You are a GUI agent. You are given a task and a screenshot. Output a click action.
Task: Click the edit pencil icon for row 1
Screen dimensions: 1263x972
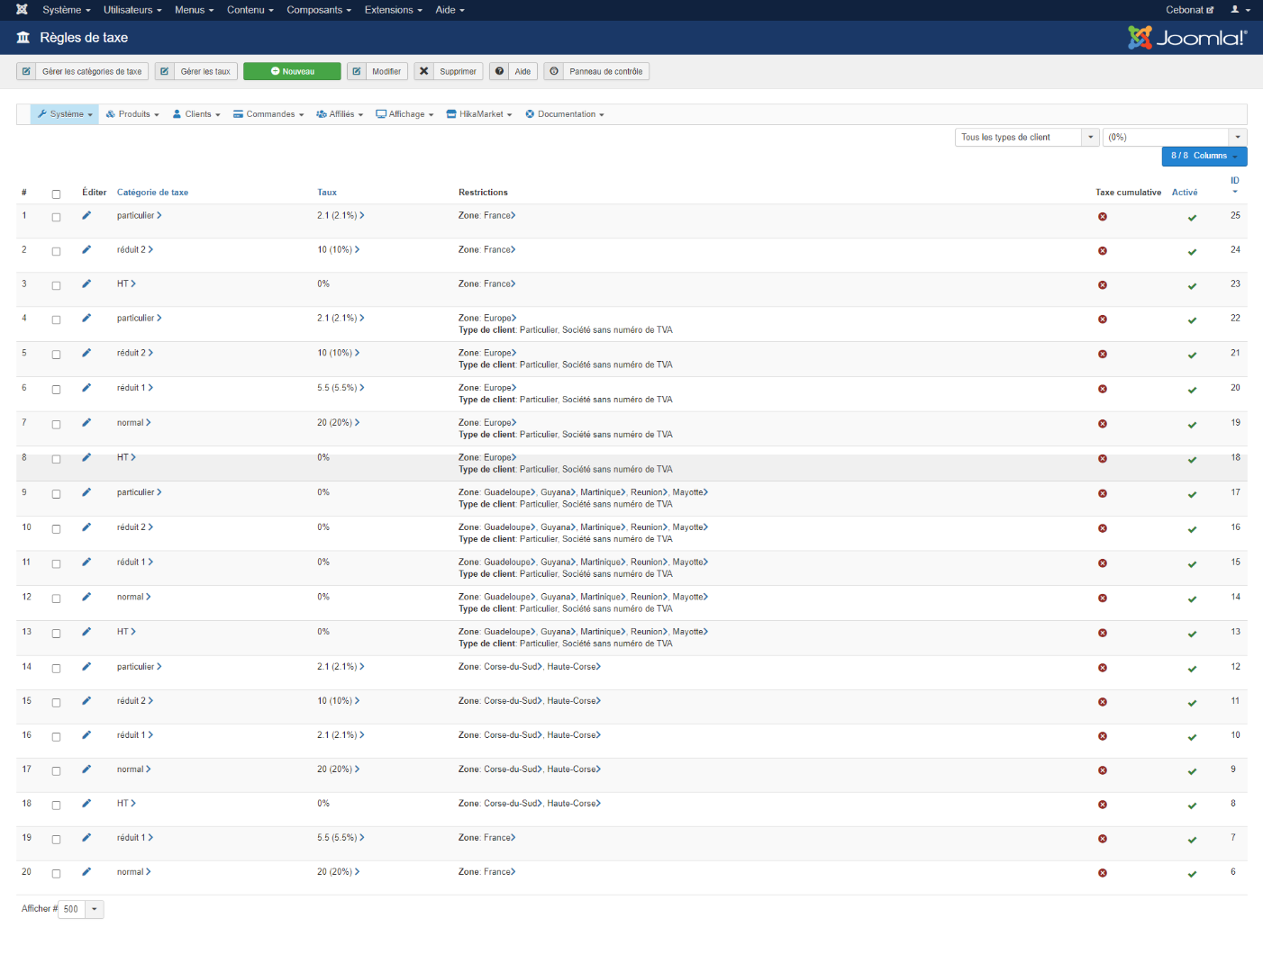(x=86, y=215)
